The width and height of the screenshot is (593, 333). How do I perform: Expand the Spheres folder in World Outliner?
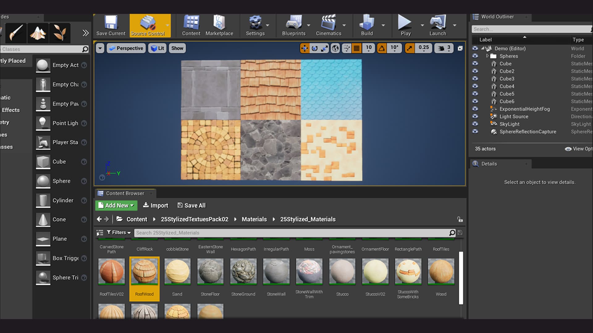point(487,56)
